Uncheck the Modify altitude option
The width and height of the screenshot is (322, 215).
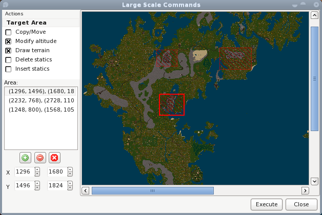point(8,41)
